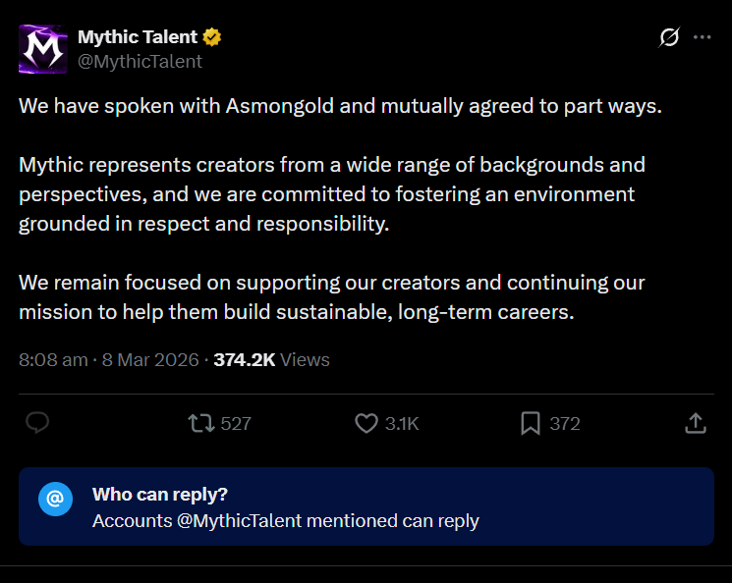Like the post with the heart icon
The image size is (732, 583).
366,423
